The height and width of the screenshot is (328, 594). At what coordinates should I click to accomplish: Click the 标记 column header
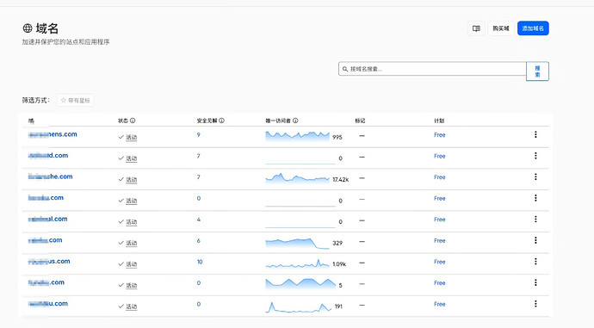point(360,121)
